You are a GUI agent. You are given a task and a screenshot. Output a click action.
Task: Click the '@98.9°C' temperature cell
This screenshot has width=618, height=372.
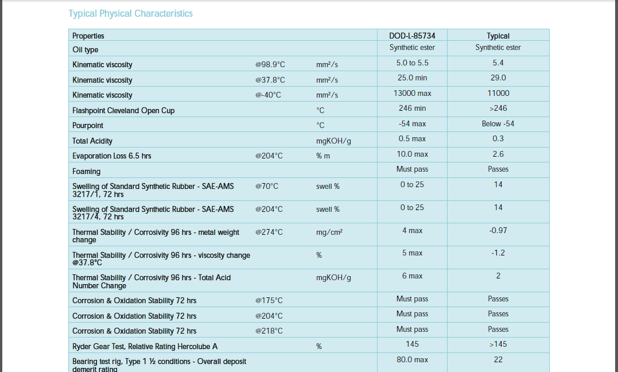[x=270, y=65]
